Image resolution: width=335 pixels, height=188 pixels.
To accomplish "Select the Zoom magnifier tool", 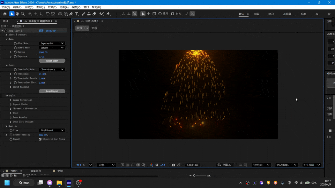I will pos(23,14).
